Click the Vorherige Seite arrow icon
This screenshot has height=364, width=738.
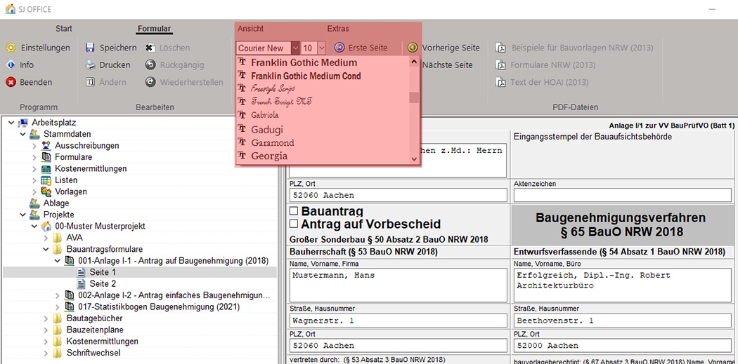coord(413,48)
